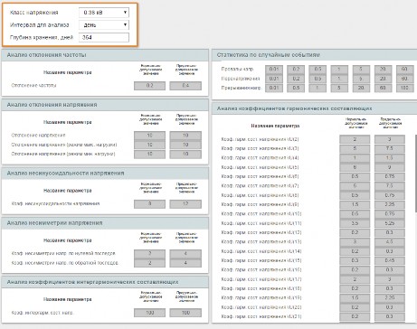
Task: Click first 0.01 field in Провалы напр. row
Action: point(274,70)
